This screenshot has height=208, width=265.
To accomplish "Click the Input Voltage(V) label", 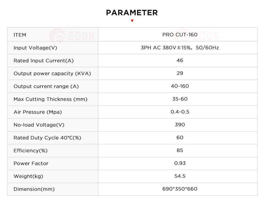I will pos(35,48).
